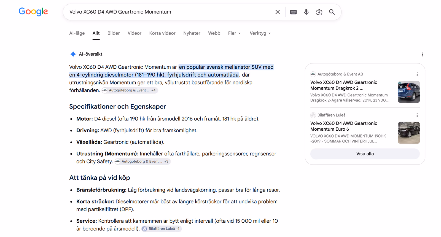Open the Videor tab

coord(135,33)
